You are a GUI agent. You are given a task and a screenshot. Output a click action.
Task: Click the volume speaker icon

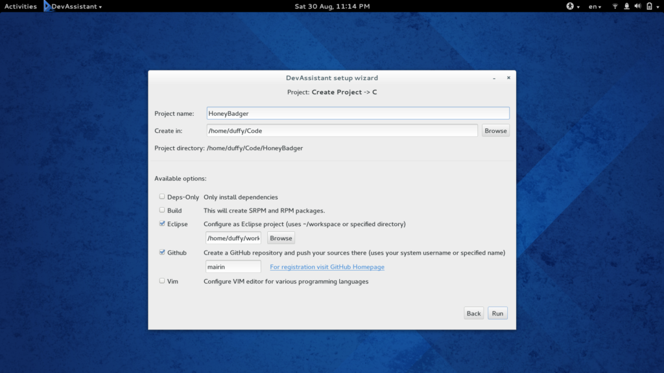coord(638,6)
